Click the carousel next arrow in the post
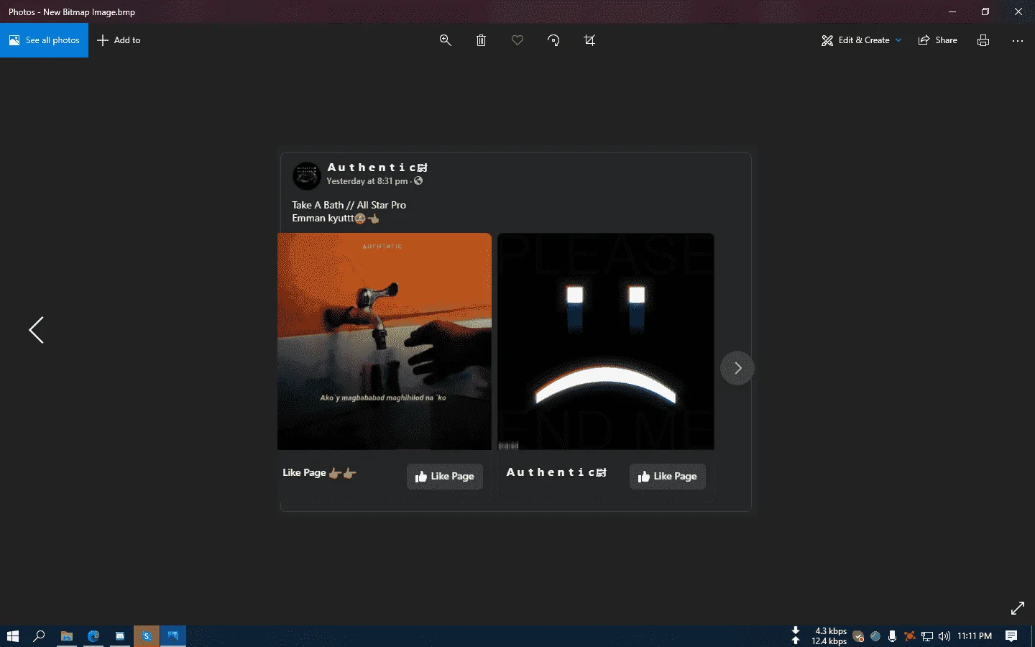This screenshot has height=647, width=1035. click(737, 368)
